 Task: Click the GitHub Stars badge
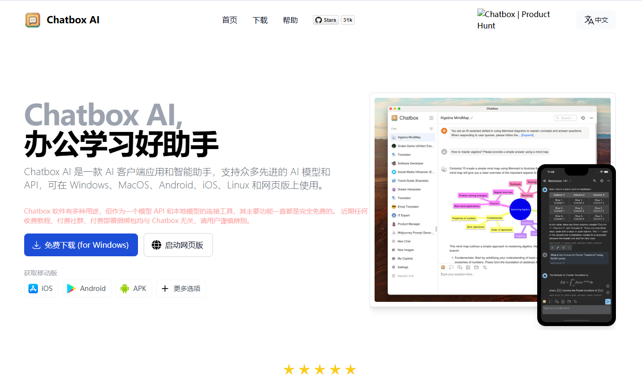[x=326, y=20]
